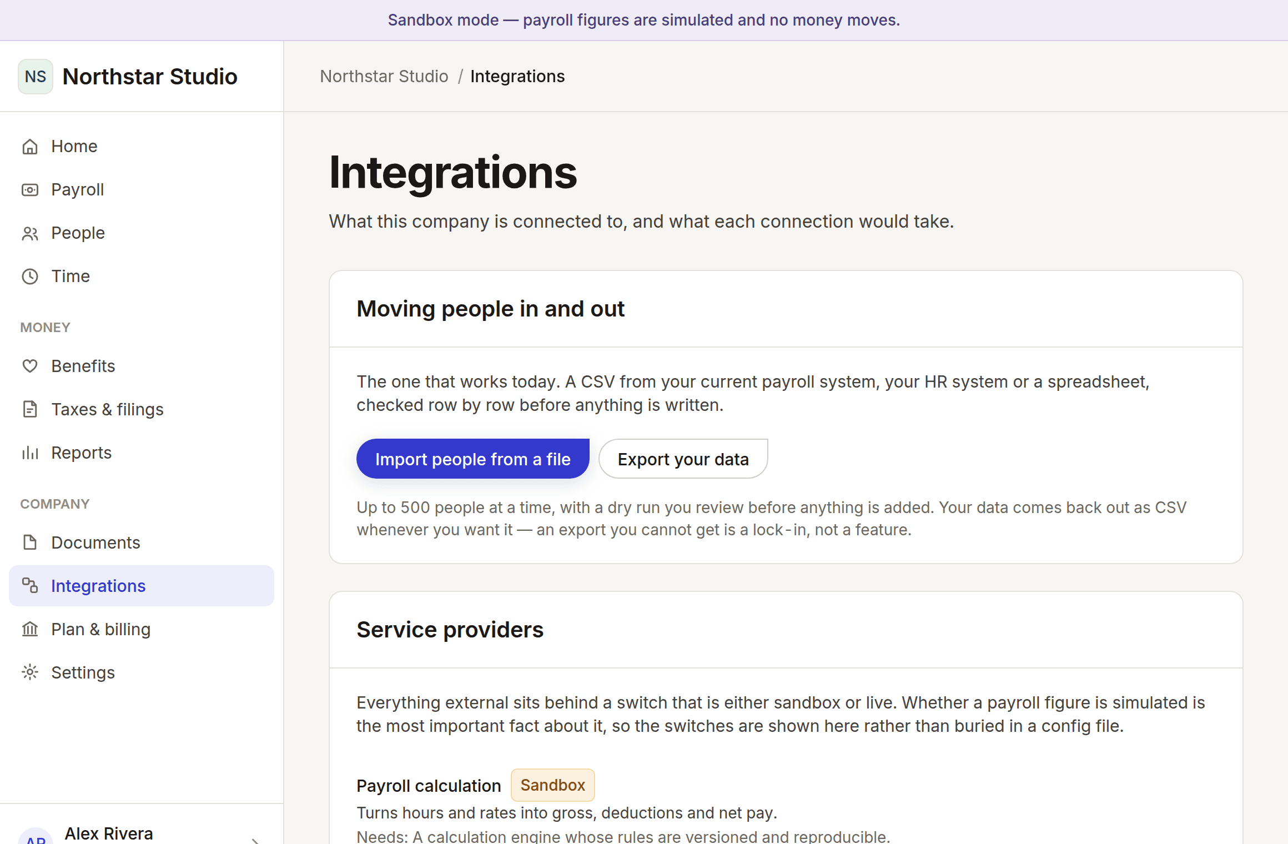
Task: Click the Taxes & filings document icon
Action: click(x=30, y=410)
